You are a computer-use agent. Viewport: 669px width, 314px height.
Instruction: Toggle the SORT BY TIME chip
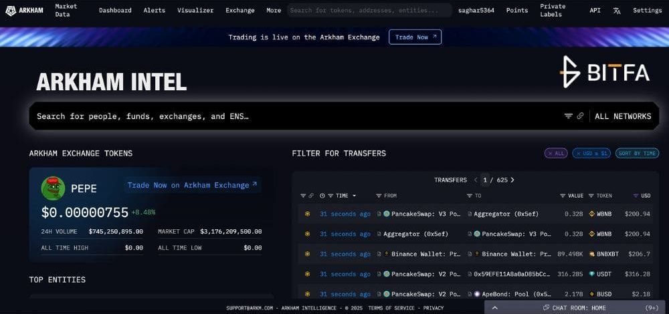[637, 153]
